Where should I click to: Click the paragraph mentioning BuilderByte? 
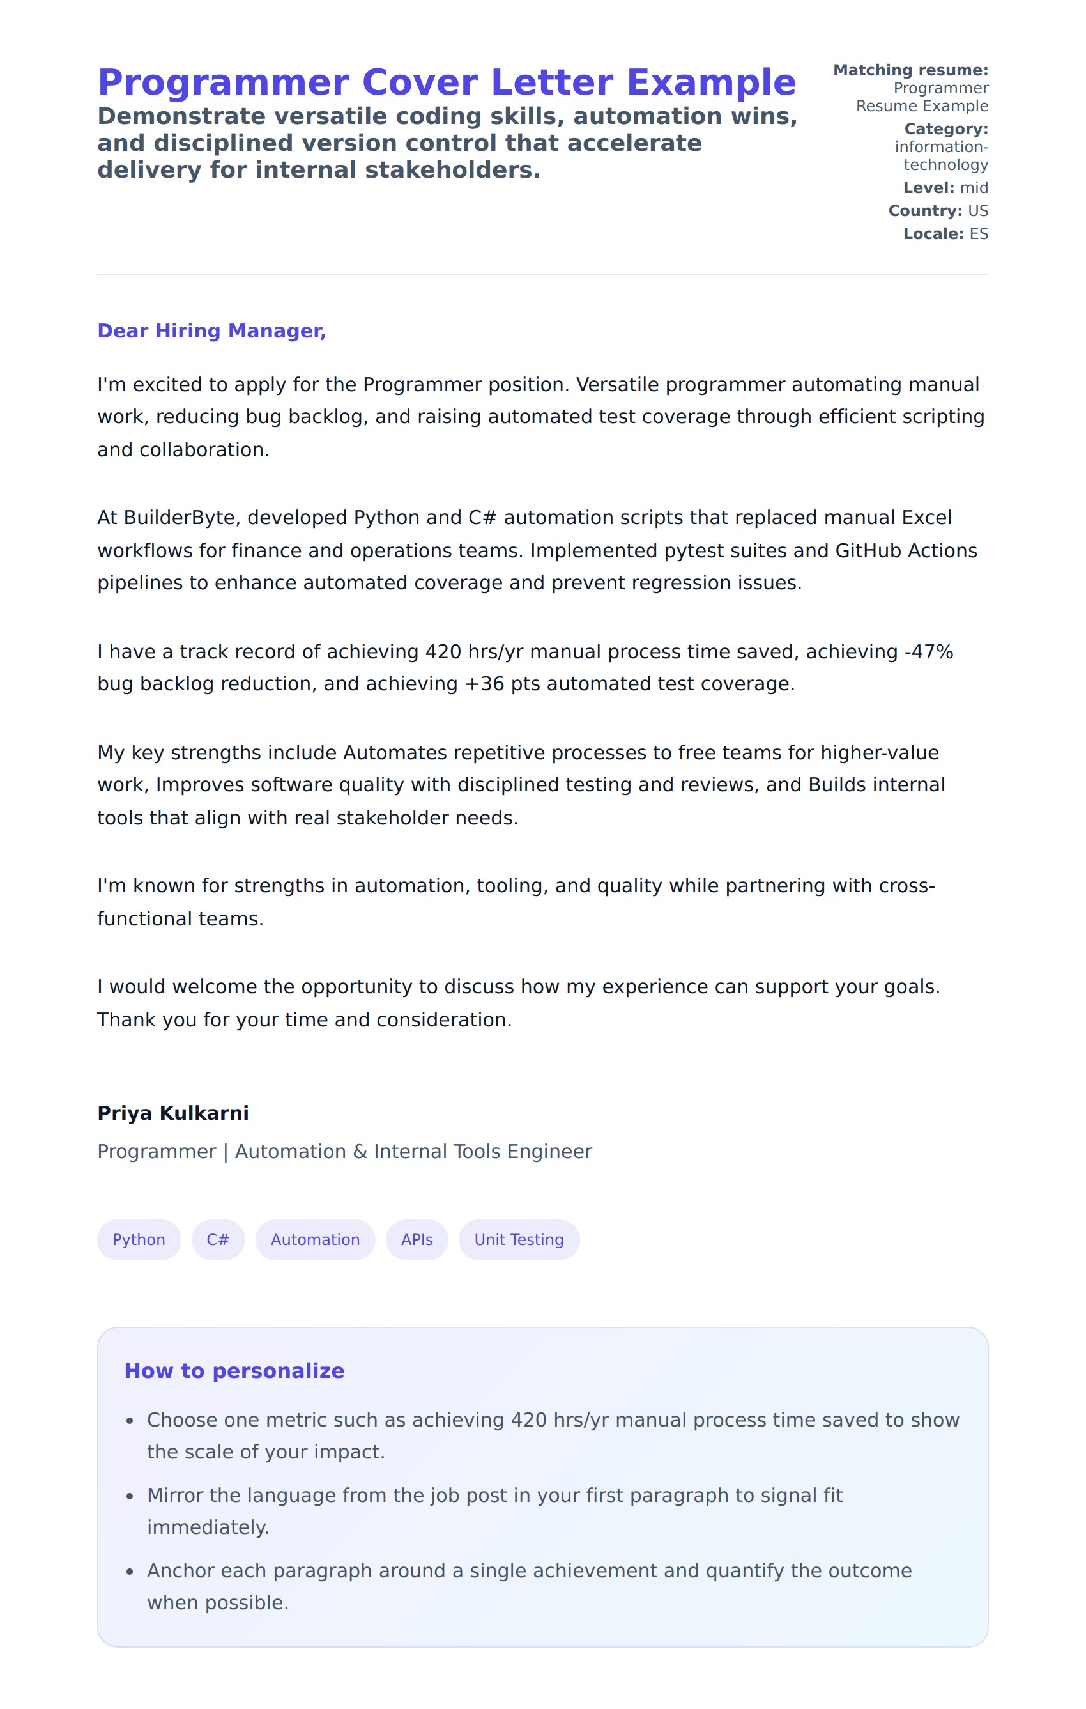click(537, 550)
